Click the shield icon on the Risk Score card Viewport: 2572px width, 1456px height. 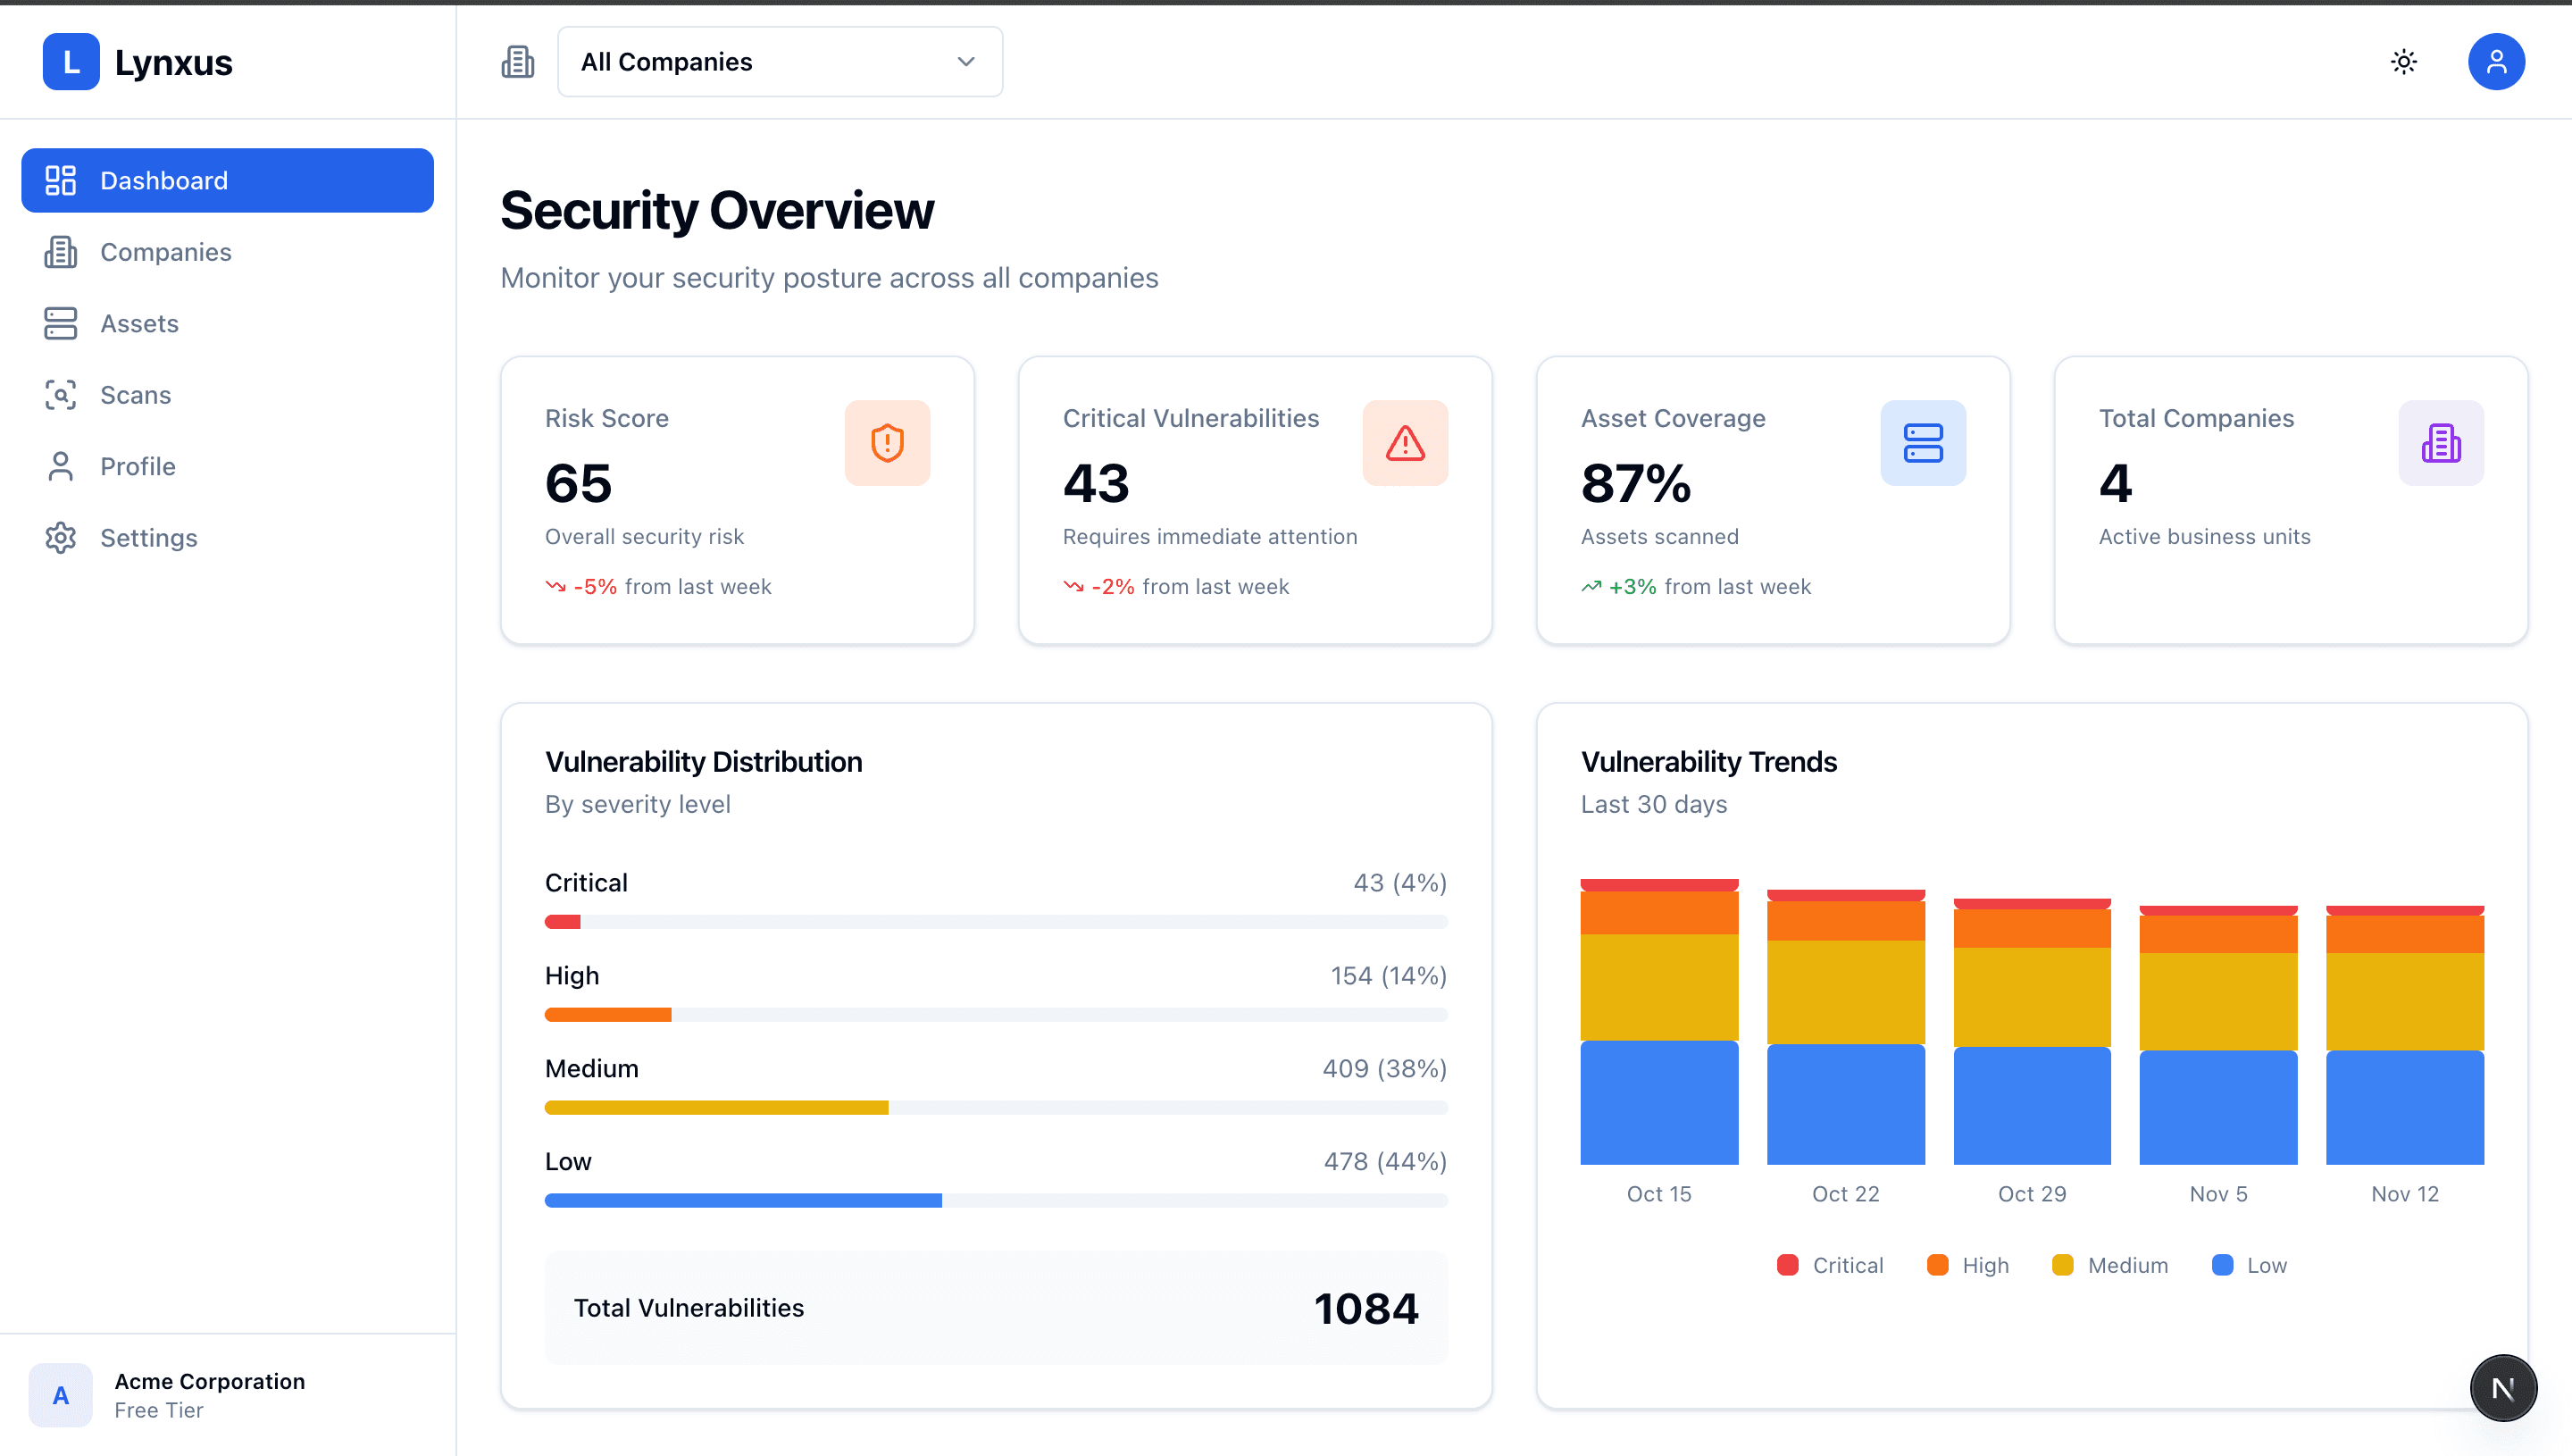point(887,443)
